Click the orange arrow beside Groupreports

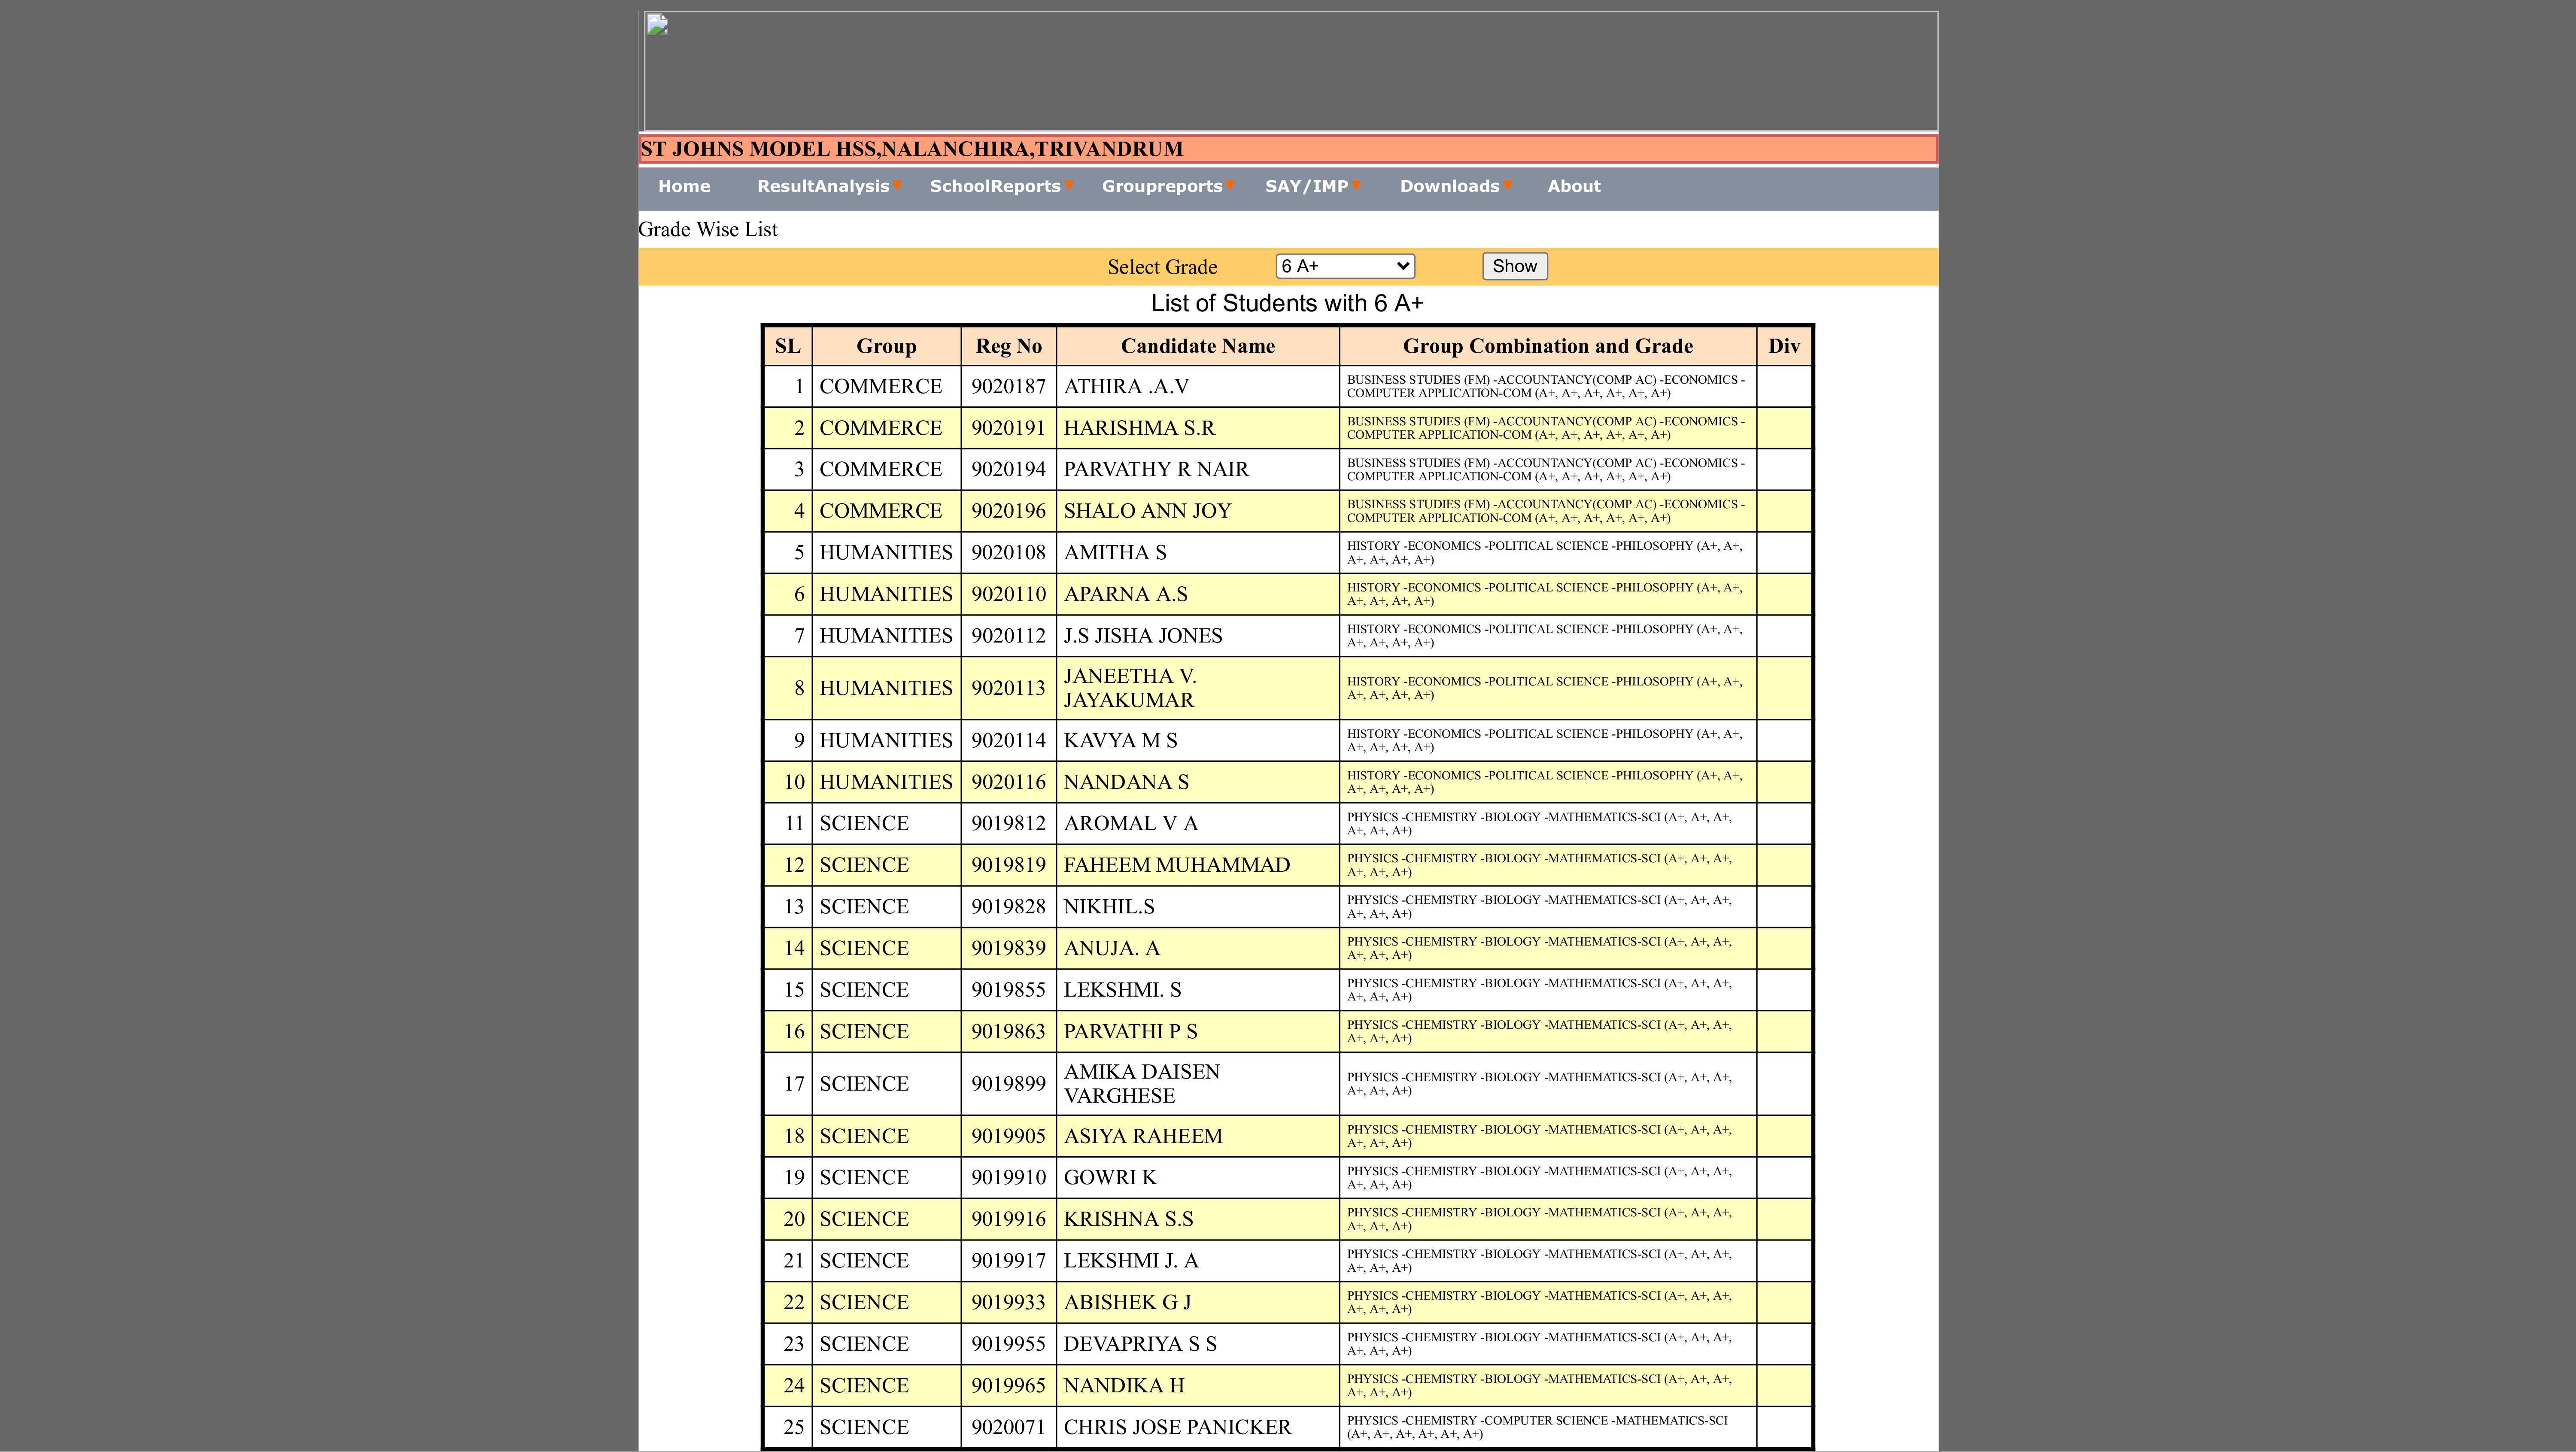1231,185
